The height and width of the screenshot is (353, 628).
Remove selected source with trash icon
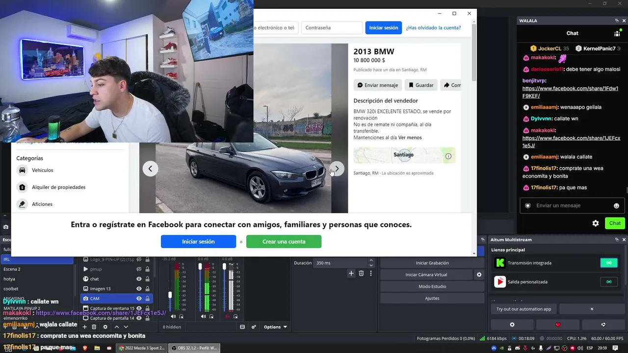point(94,327)
